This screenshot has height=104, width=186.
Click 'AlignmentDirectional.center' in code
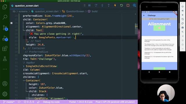click(x=61, y=27)
